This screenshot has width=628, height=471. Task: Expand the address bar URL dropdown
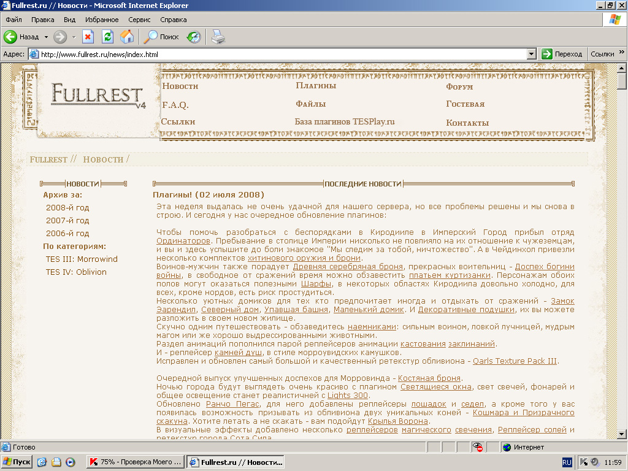pyautogui.click(x=532, y=54)
